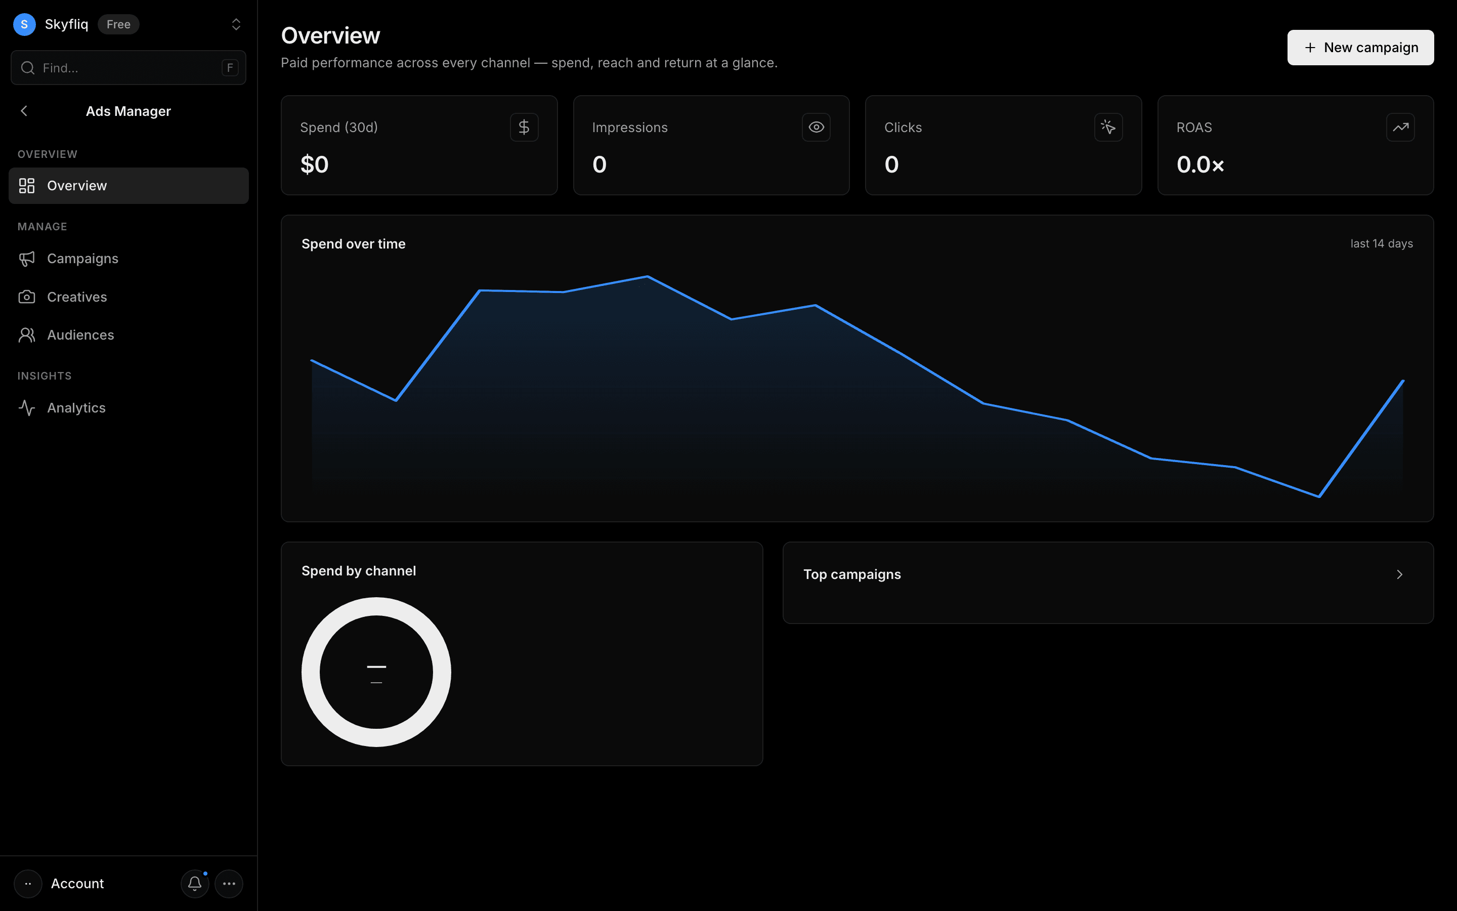The width and height of the screenshot is (1457, 911).
Task: Click the dollar icon on Spend card
Action: click(x=524, y=127)
